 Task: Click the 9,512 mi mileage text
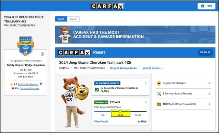pos(64,68)
